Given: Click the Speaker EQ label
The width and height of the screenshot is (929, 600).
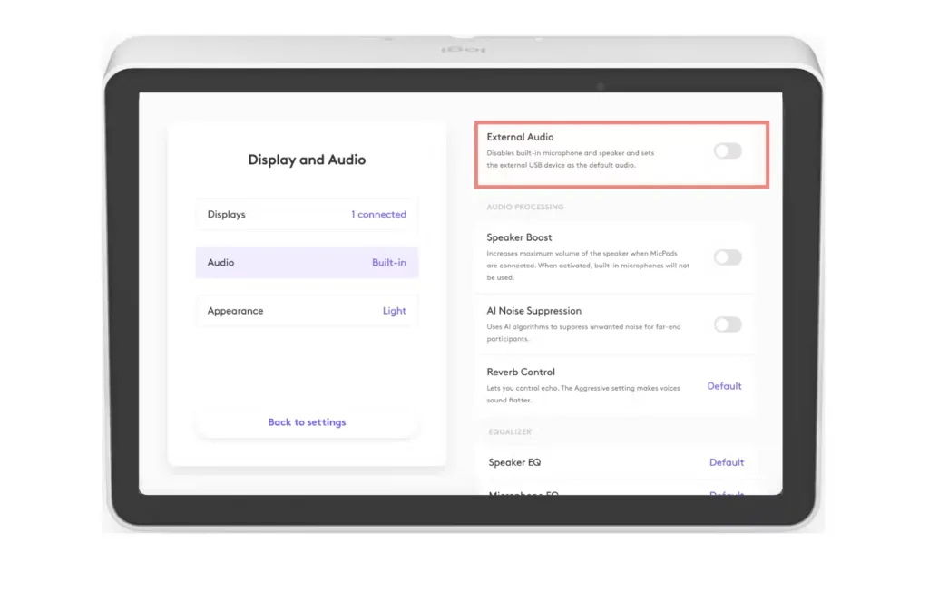Looking at the screenshot, I should click(514, 462).
